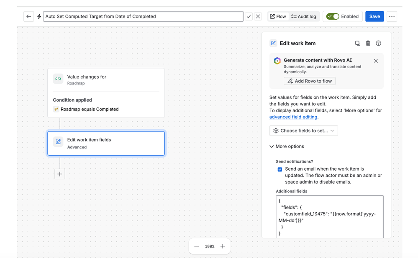The height and width of the screenshot is (258, 418).
Task: Duplicate the Edit work item component
Action: (x=357, y=43)
